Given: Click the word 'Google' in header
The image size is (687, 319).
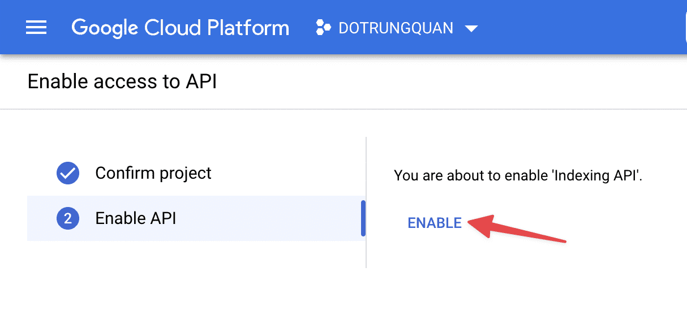Looking at the screenshot, I should (106, 28).
